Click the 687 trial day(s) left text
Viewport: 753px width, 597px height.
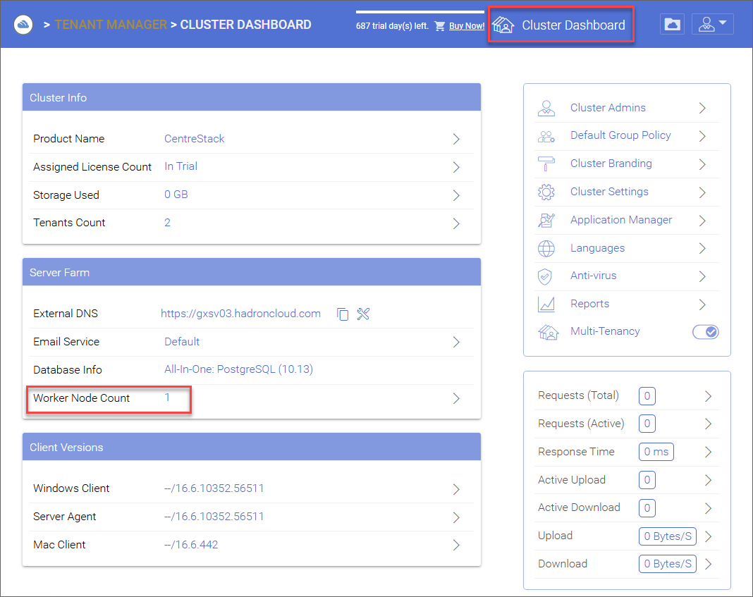pos(392,26)
